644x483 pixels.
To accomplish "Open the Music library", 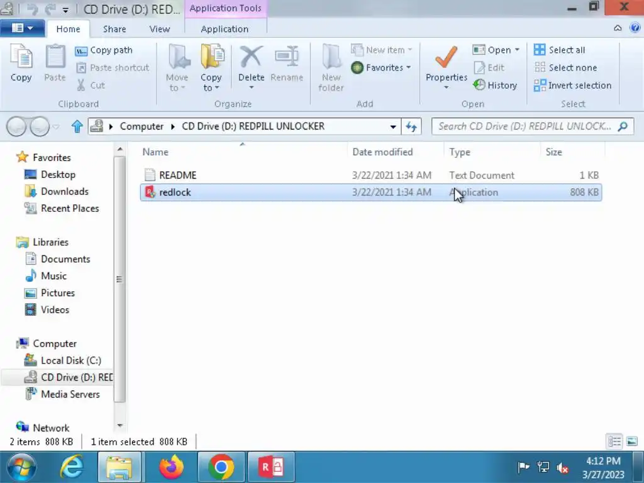I will pos(46,276).
